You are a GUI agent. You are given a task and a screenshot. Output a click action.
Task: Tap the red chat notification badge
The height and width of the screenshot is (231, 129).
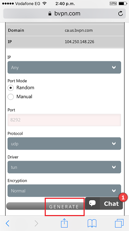coord(123,197)
